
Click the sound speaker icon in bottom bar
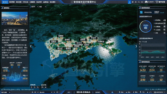pos(112,92)
